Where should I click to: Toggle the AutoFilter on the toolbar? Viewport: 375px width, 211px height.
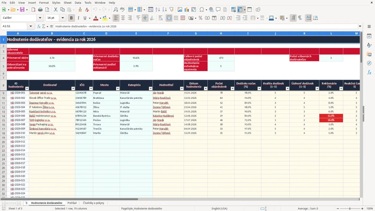click(x=171, y=10)
